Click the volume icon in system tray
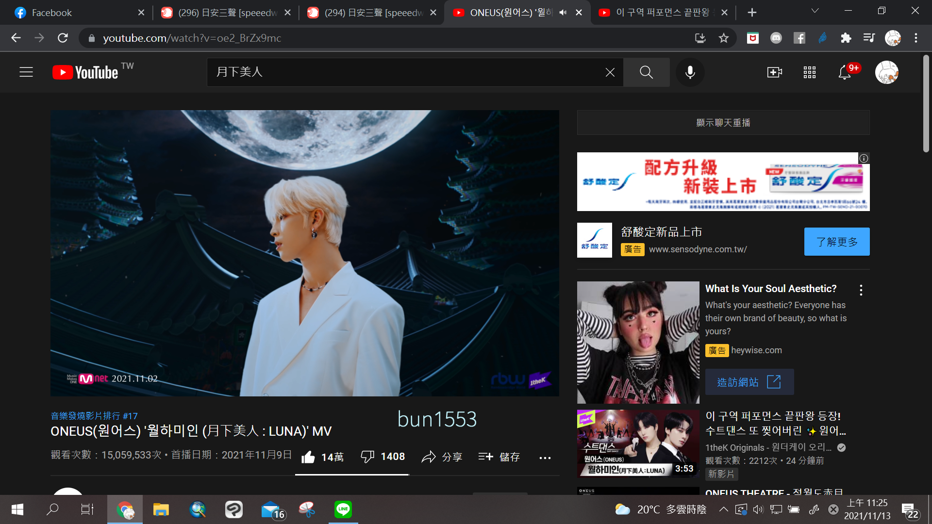The image size is (932, 524). (x=758, y=509)
